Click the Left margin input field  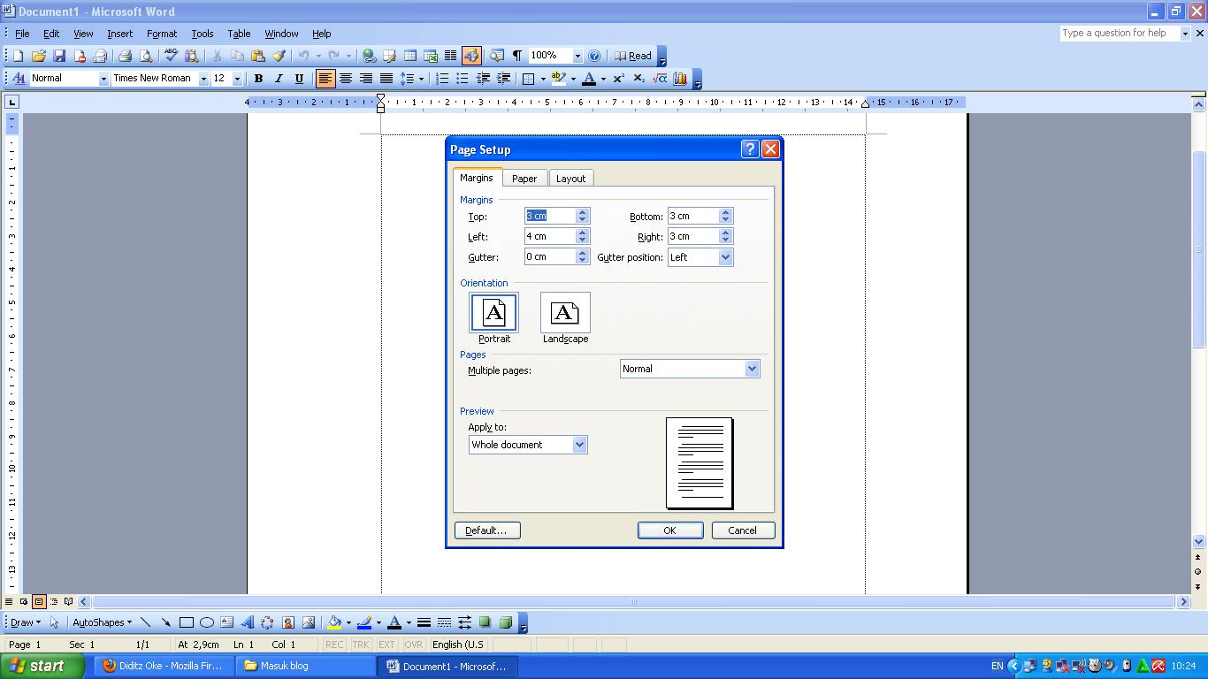[x=550, y=236]
